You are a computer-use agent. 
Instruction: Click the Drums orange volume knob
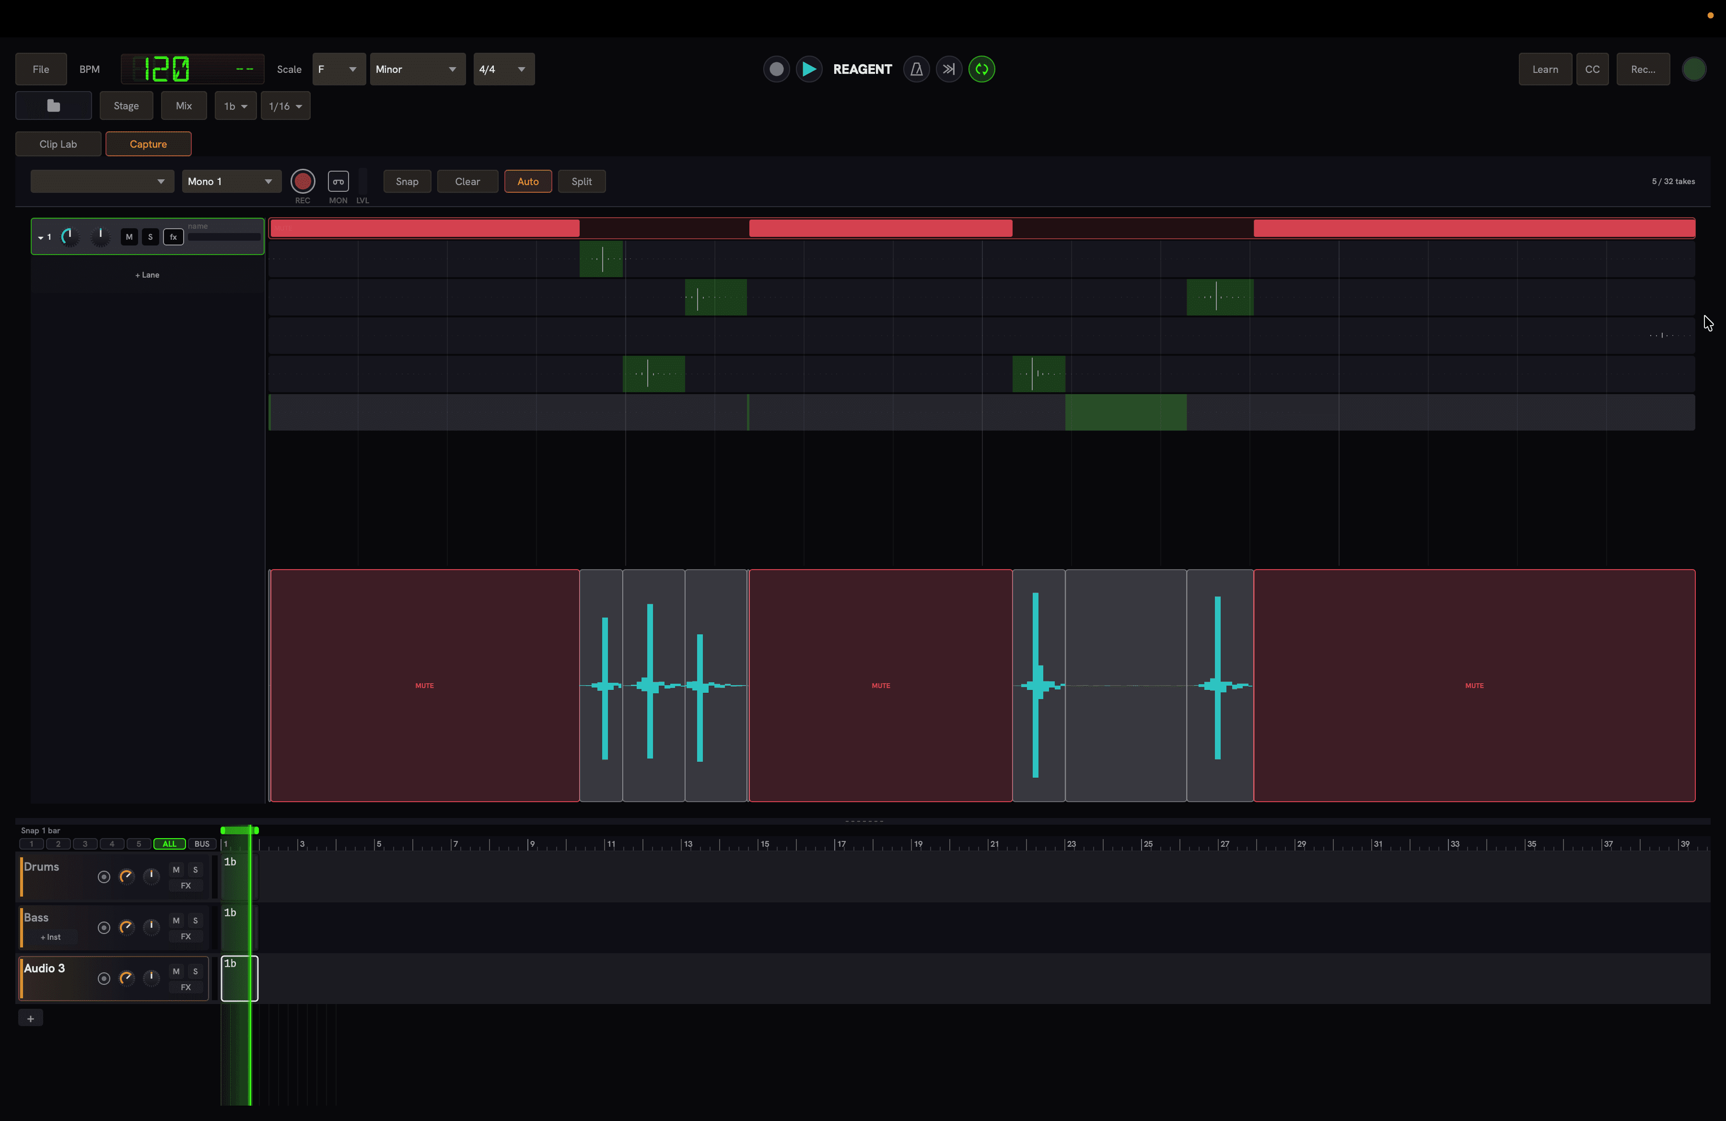tap(126, 876)
